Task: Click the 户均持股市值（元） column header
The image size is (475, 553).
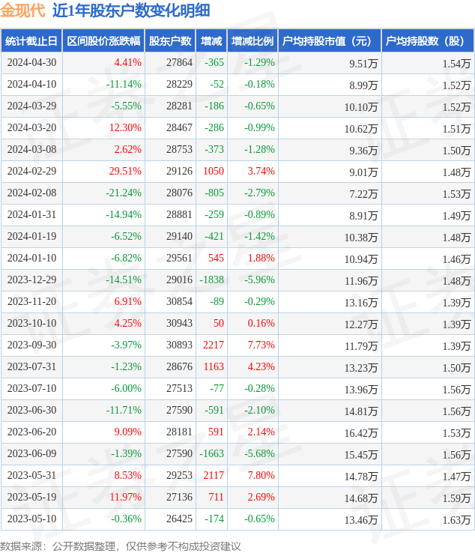Action: coord(330,41)
